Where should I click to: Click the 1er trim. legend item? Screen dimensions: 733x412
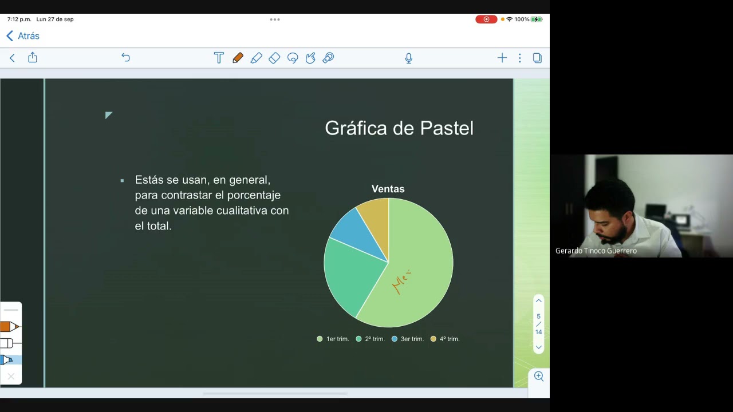[x=333, y=339]
